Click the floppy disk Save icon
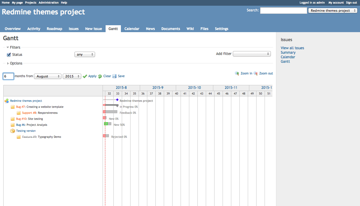 [x=114, y=76]
